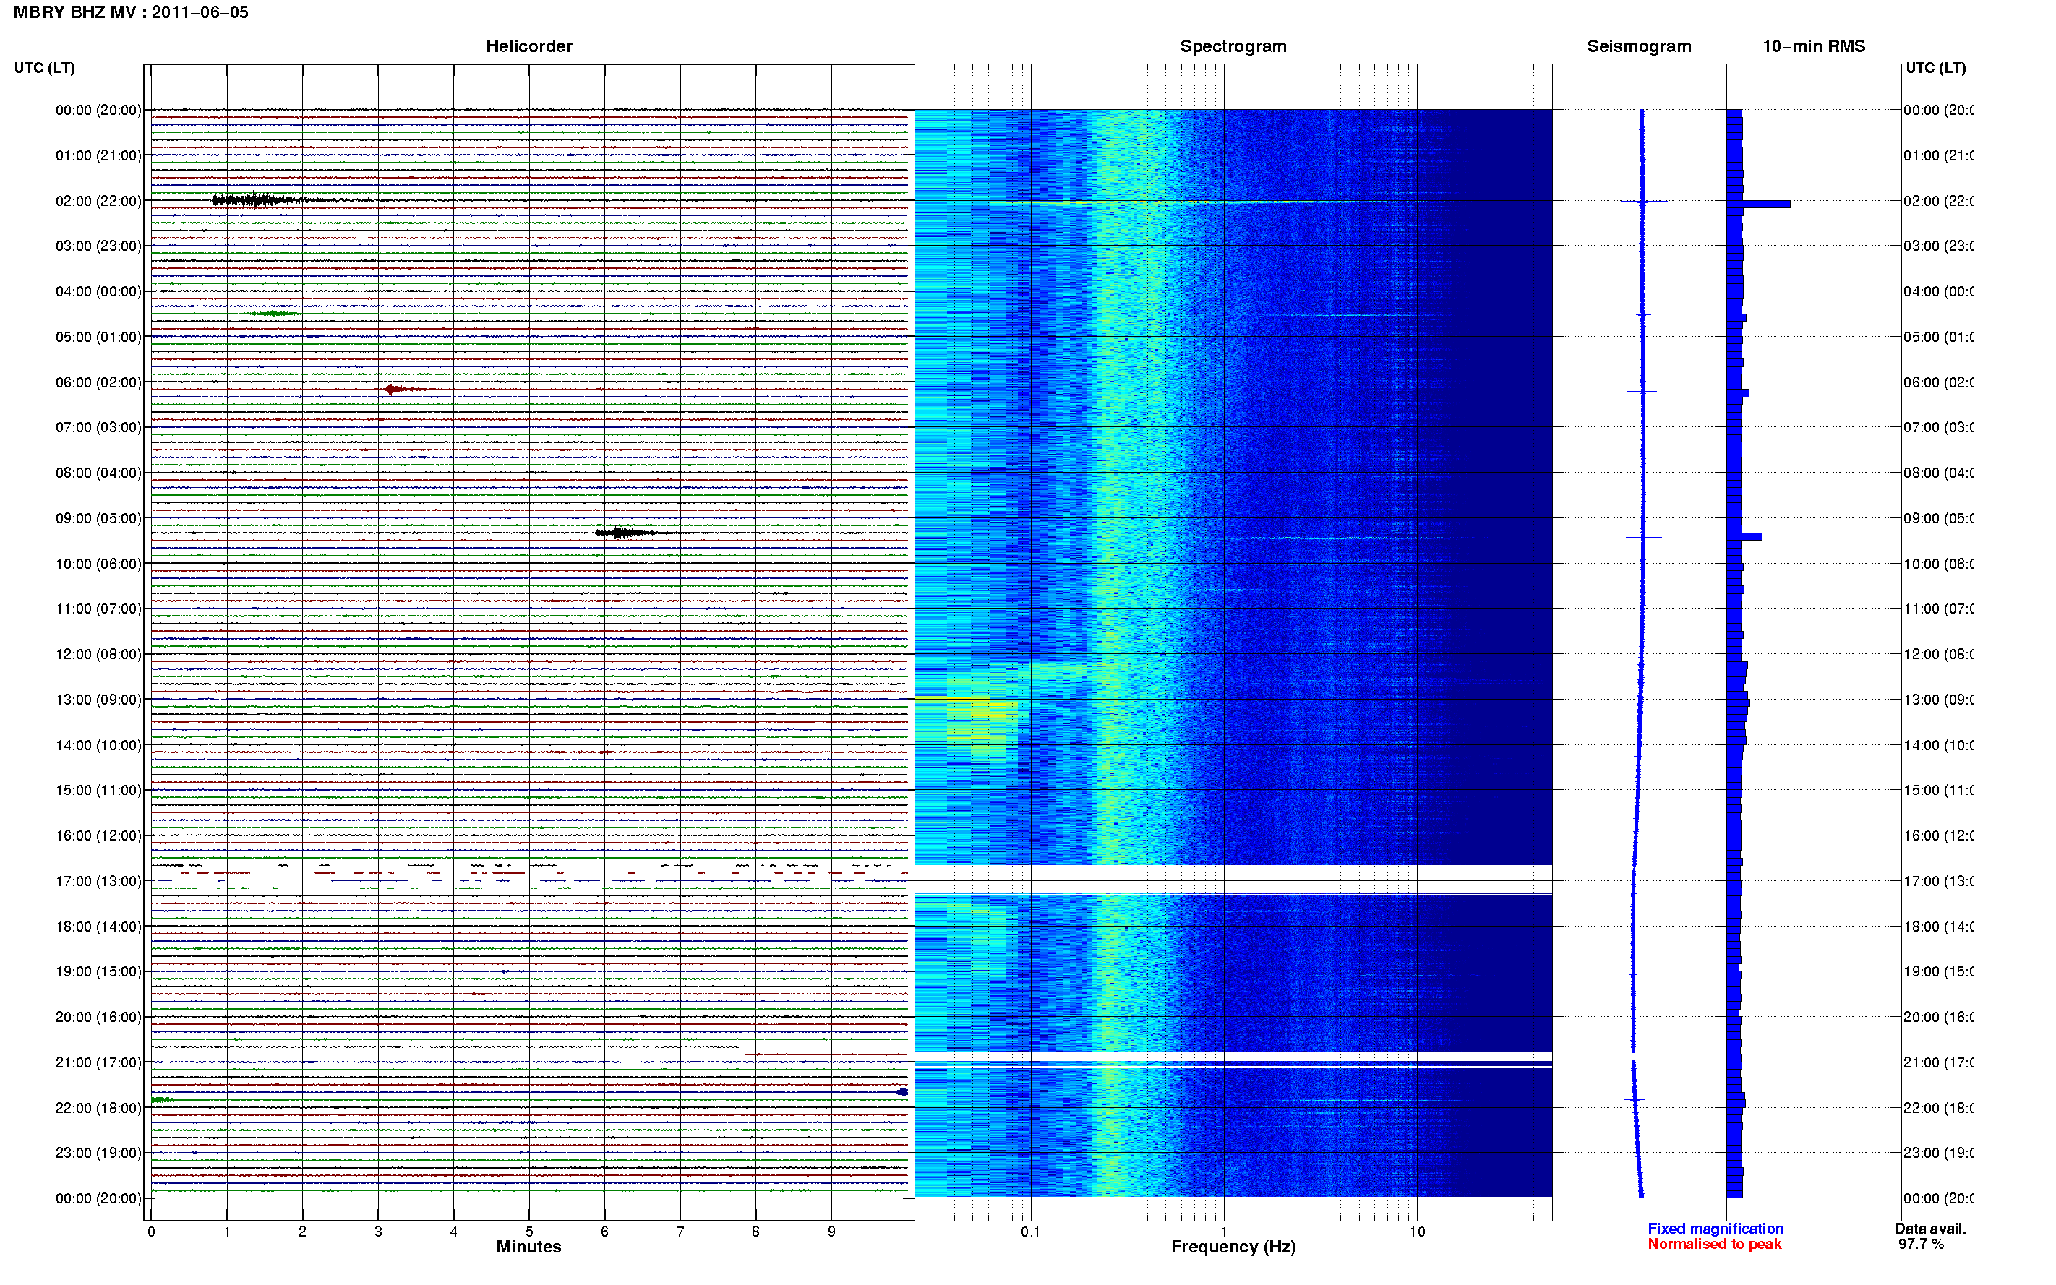
Task: Select the Seismogram panel heading
Action: [x=1639, y=47]
